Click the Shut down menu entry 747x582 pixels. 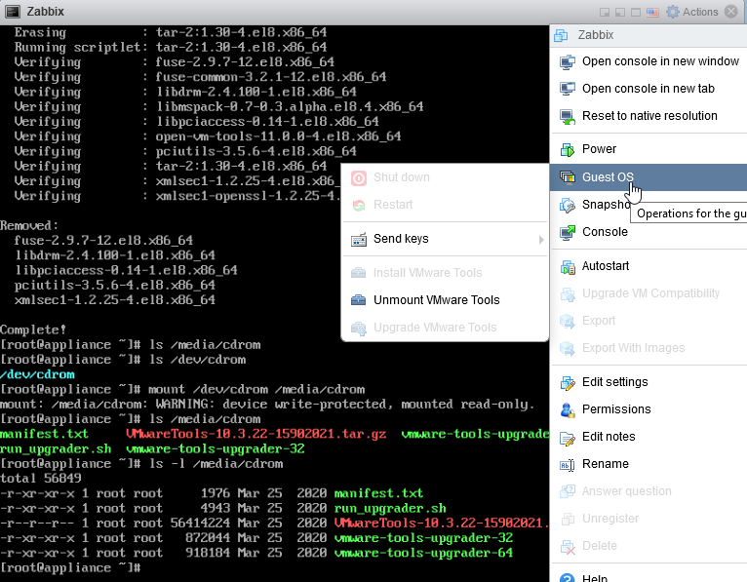[x=401, y=177]
